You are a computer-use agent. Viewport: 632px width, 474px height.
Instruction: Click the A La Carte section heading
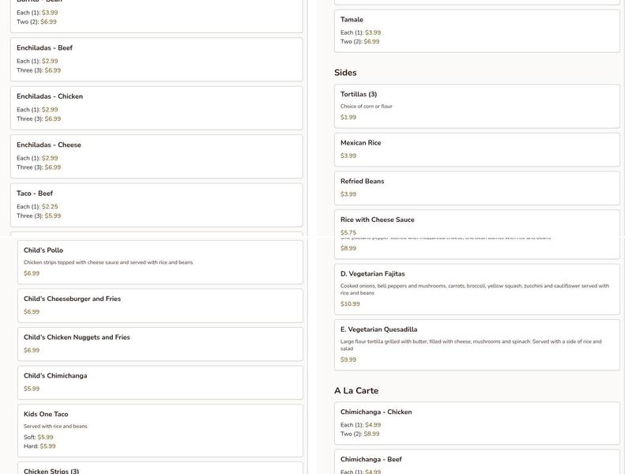tap(356, 390)
